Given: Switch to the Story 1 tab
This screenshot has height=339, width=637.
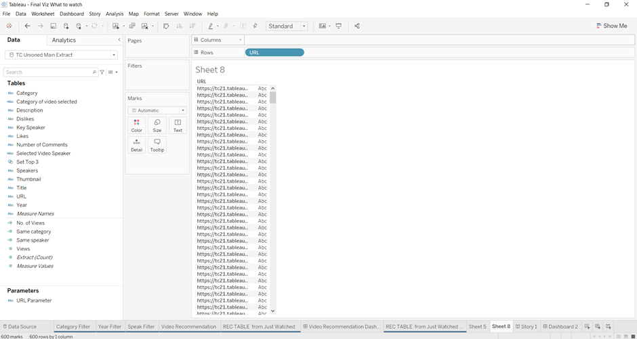Looking at the screenshot, I should pos(527,326).
